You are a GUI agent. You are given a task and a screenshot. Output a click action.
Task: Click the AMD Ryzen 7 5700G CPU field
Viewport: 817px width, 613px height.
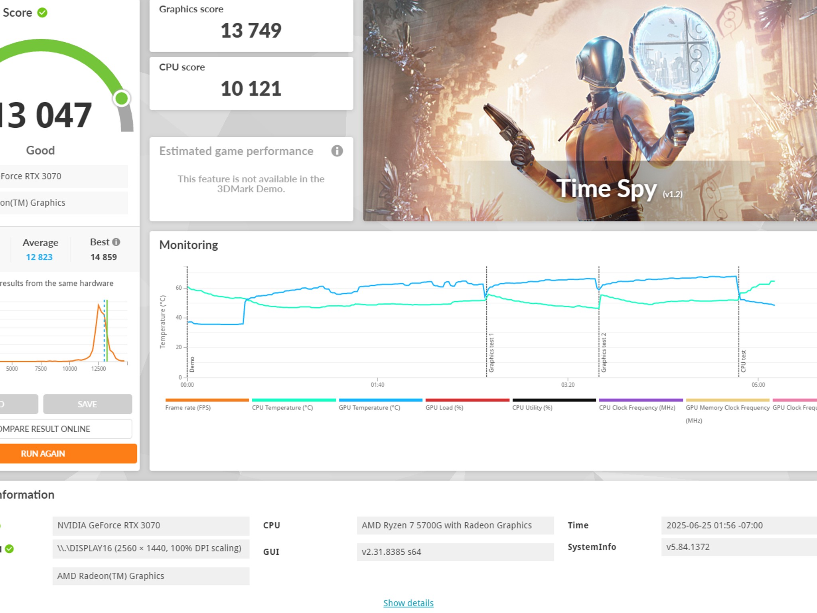(x=455, y=526)
